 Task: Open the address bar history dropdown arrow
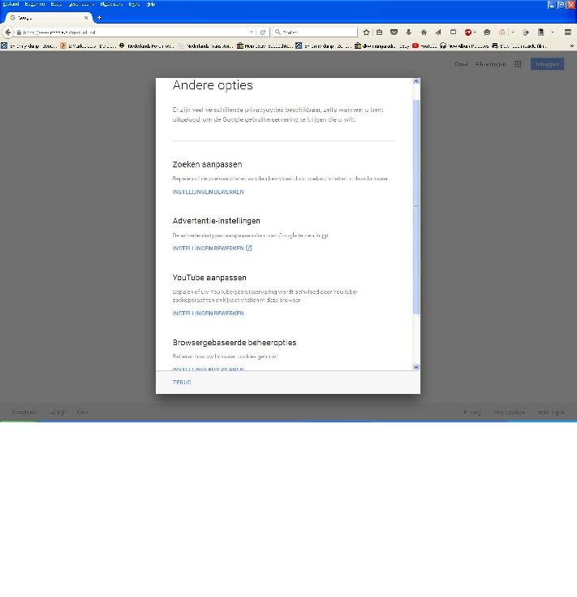(x=251, y=32)
